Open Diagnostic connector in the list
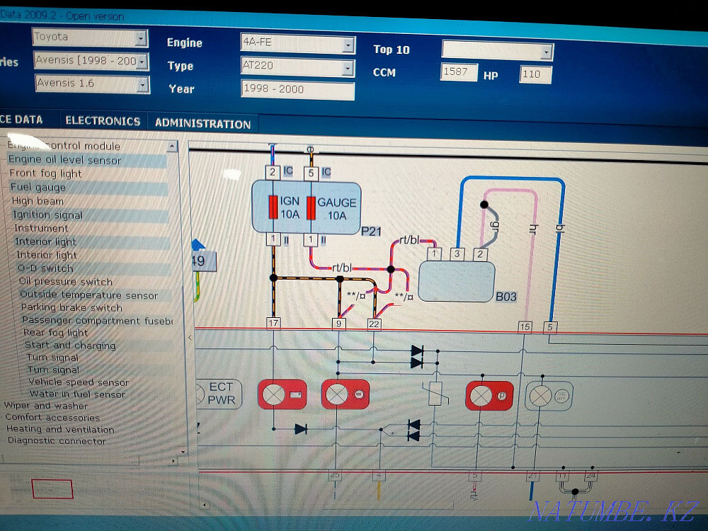Screen dimensions: 708x531 [57, 440]
